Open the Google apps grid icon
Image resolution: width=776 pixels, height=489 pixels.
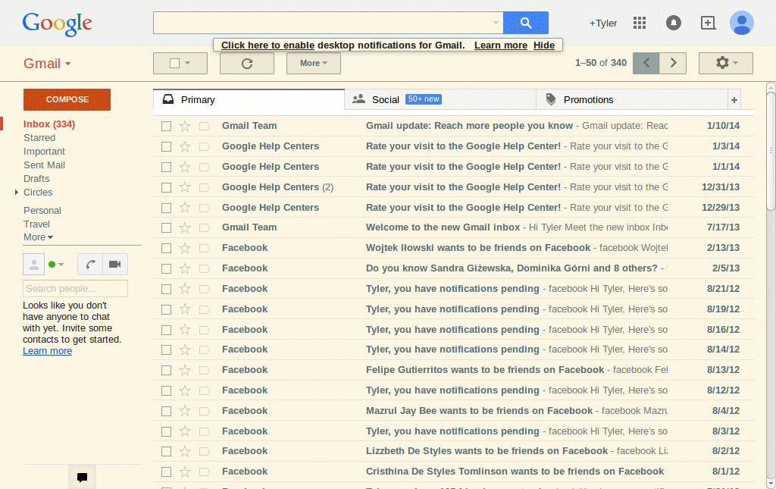pyautogui.click(x=640, y=23)
